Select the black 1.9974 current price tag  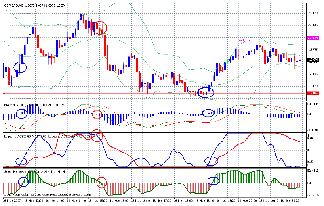click(313, 60)
